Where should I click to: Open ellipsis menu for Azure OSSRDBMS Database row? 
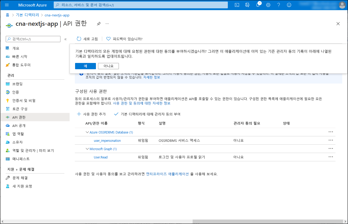point(331,132)
